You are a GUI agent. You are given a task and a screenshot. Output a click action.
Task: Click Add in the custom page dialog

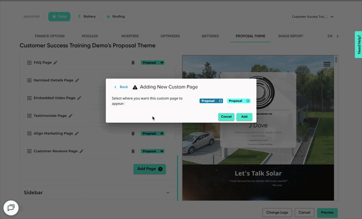tap(244, 117)
